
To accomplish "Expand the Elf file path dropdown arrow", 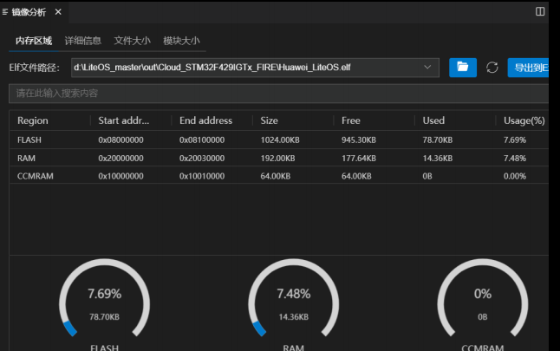I will coord(427,67).
